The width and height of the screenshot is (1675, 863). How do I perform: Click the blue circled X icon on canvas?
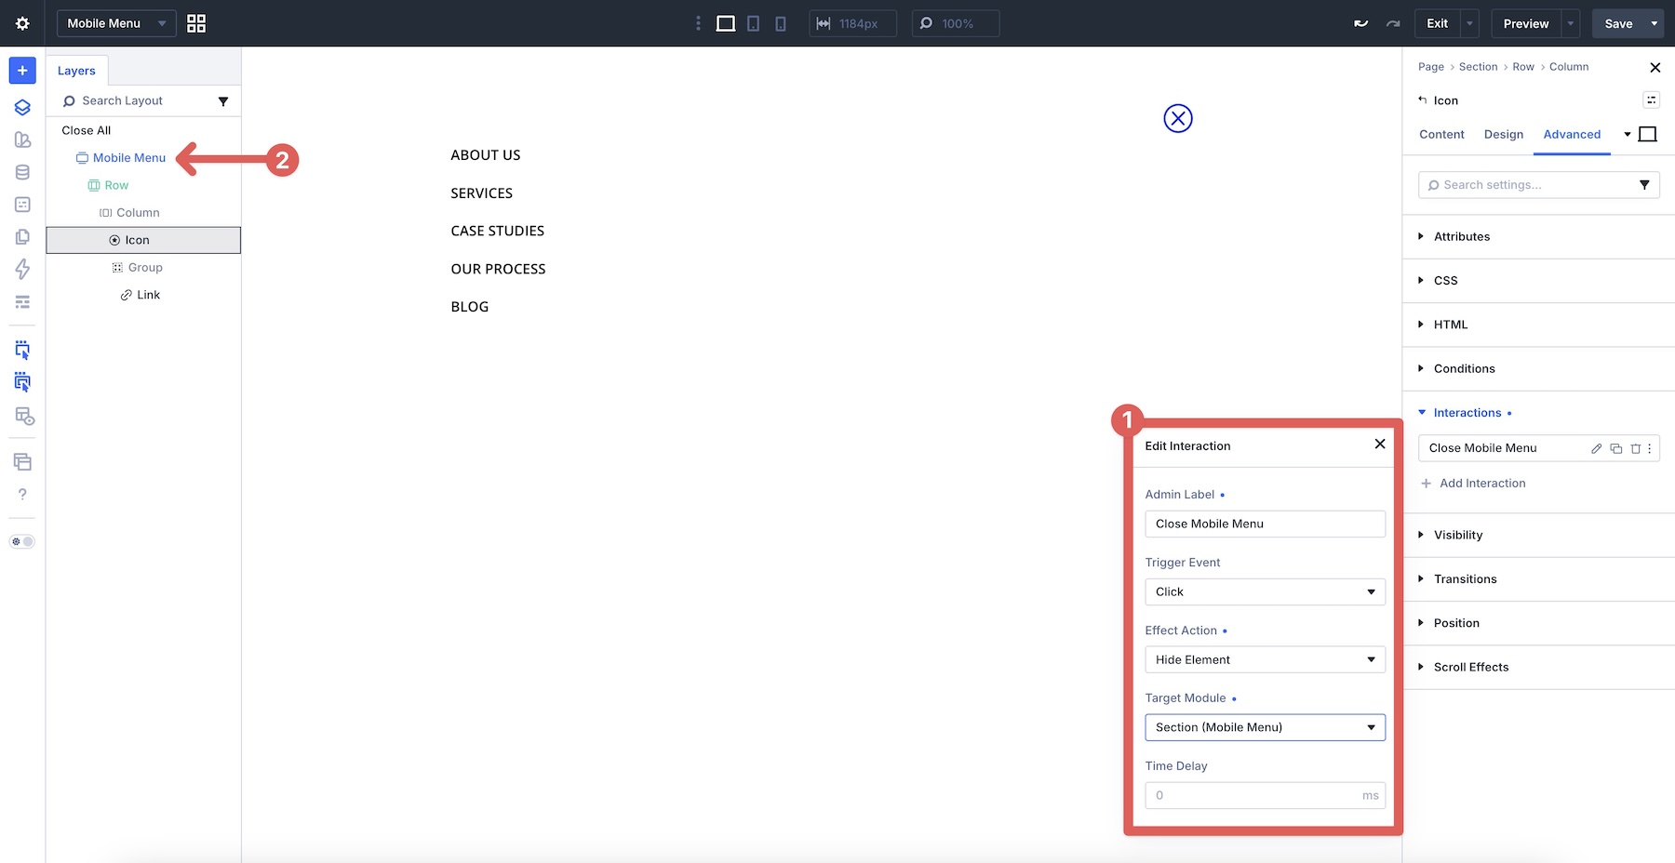(1178, 118)
